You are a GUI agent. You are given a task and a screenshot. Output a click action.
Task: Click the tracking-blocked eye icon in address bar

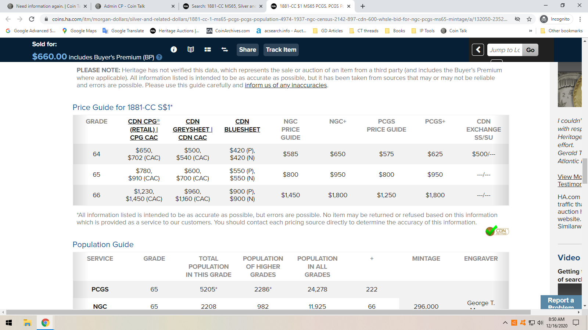tap(517, 19)
